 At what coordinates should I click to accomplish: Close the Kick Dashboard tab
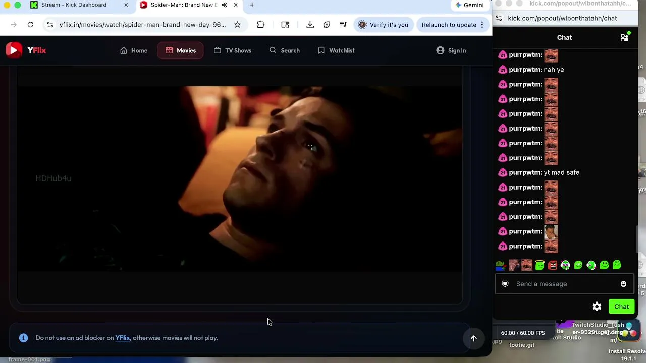[x=126, y=5]
